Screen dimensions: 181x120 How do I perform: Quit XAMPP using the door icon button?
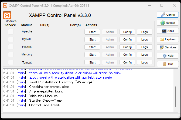[x=168, y=64]
